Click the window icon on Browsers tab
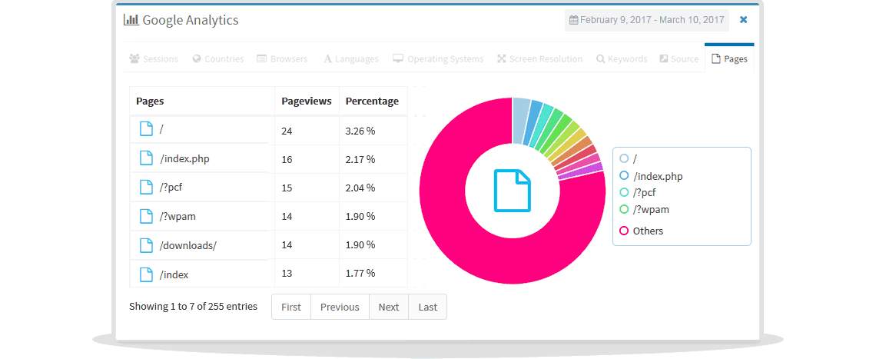 261,58
